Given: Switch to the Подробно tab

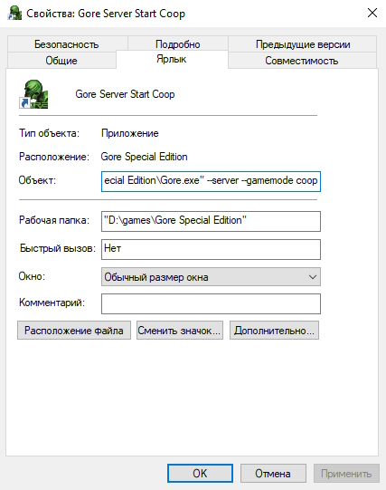Looking at the screenshot, I should point(178,44).
